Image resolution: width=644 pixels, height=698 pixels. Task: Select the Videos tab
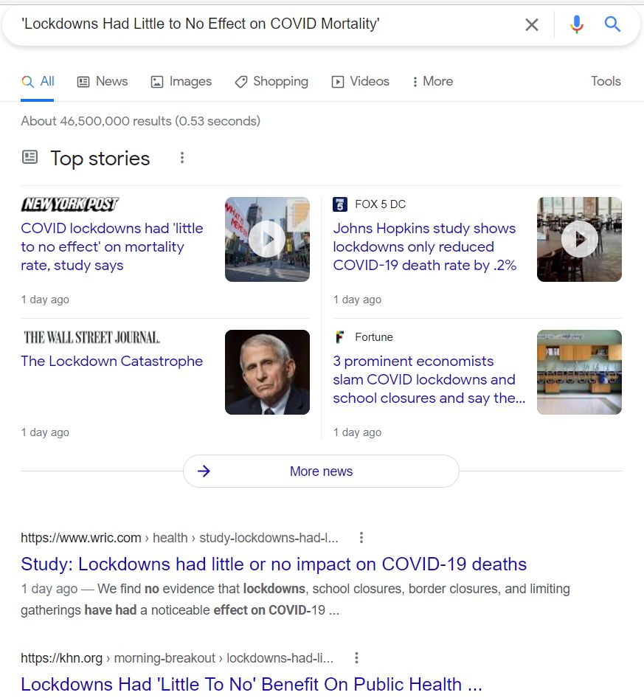(x=360, y=82)
